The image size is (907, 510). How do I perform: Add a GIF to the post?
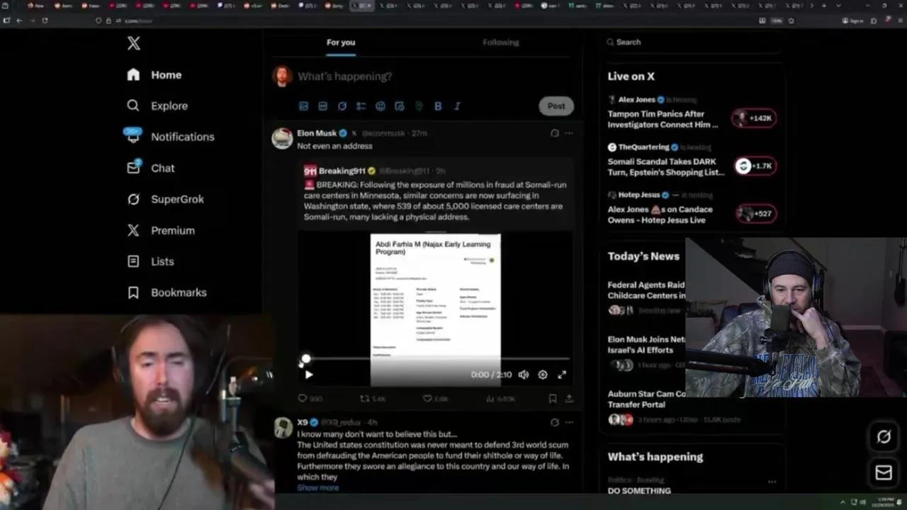(x=322, y=106)
